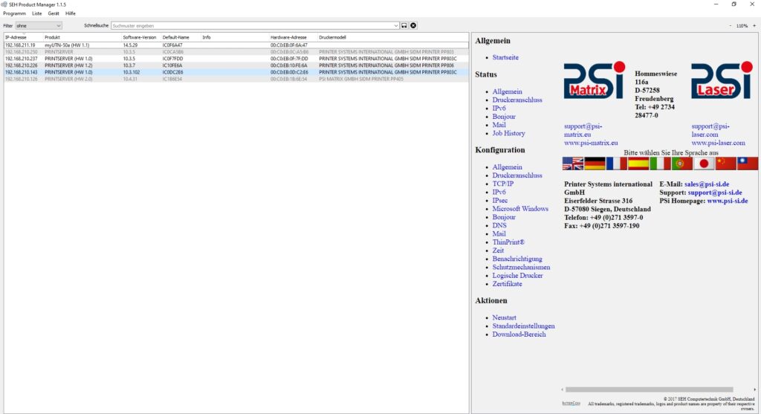Click the Portuguese flag icon

pos(681,164)
